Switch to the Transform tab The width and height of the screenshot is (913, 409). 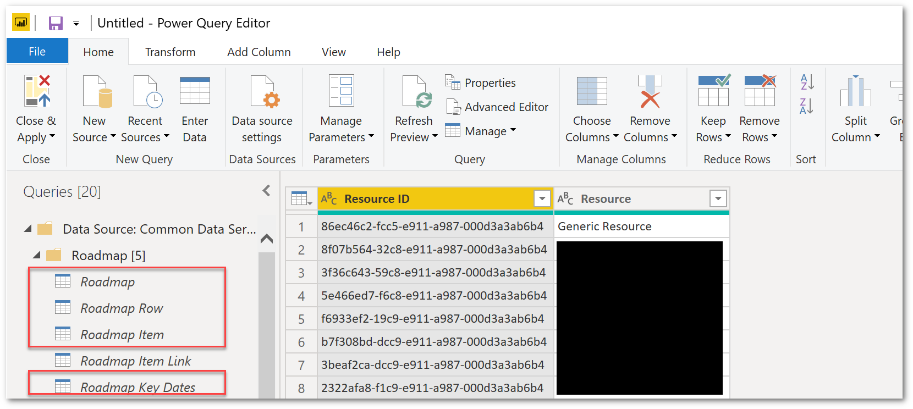[x=170, y=52]
